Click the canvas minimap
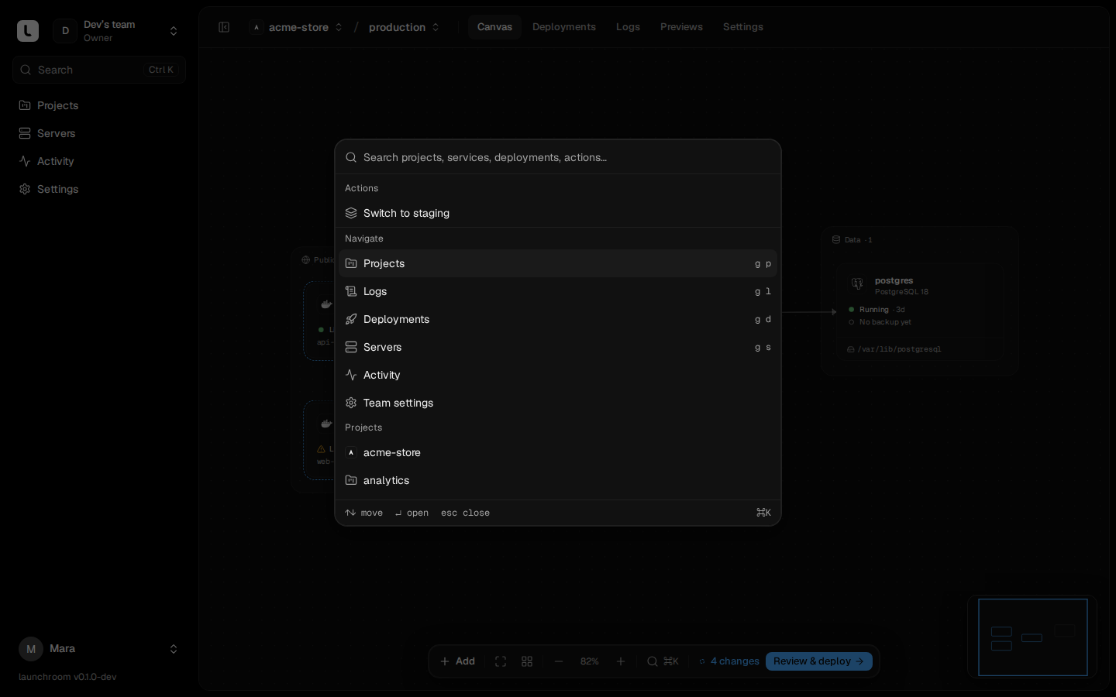This screenshot has width=1116, height=697. tap(1032, 637)
